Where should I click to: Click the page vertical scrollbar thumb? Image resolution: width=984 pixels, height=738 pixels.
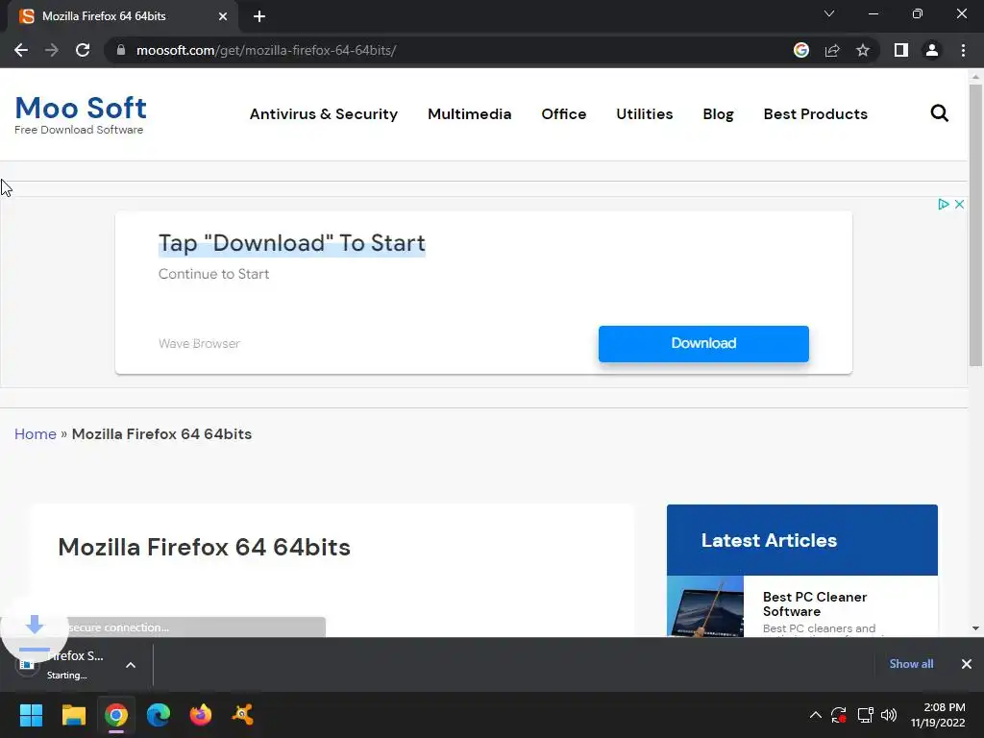[x=975, y=225]
